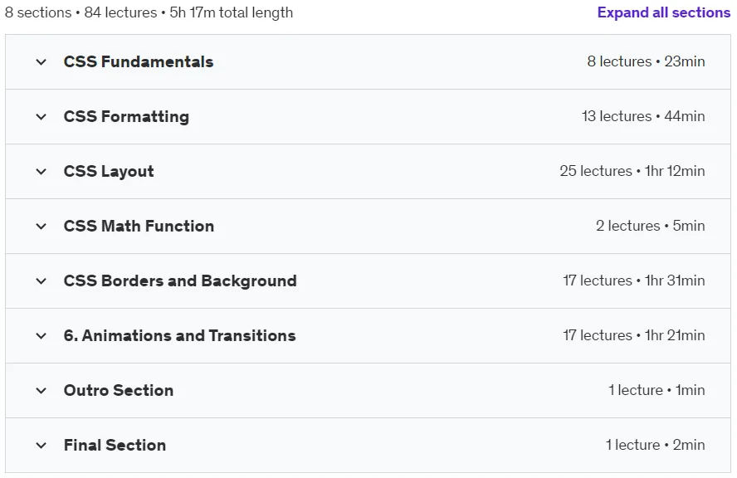Select 6. Animations and Transitions title
The width and height of the screenshot is (737, 478).
point(180,335)
